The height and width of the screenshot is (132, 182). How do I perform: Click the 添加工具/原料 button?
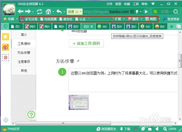[86, 43]
